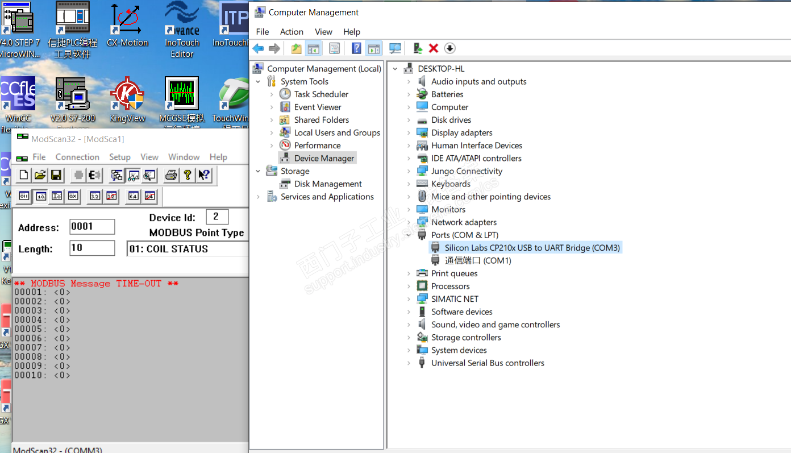Expand the Audio inputs and outputs node
791x453 pixels.
409,81
